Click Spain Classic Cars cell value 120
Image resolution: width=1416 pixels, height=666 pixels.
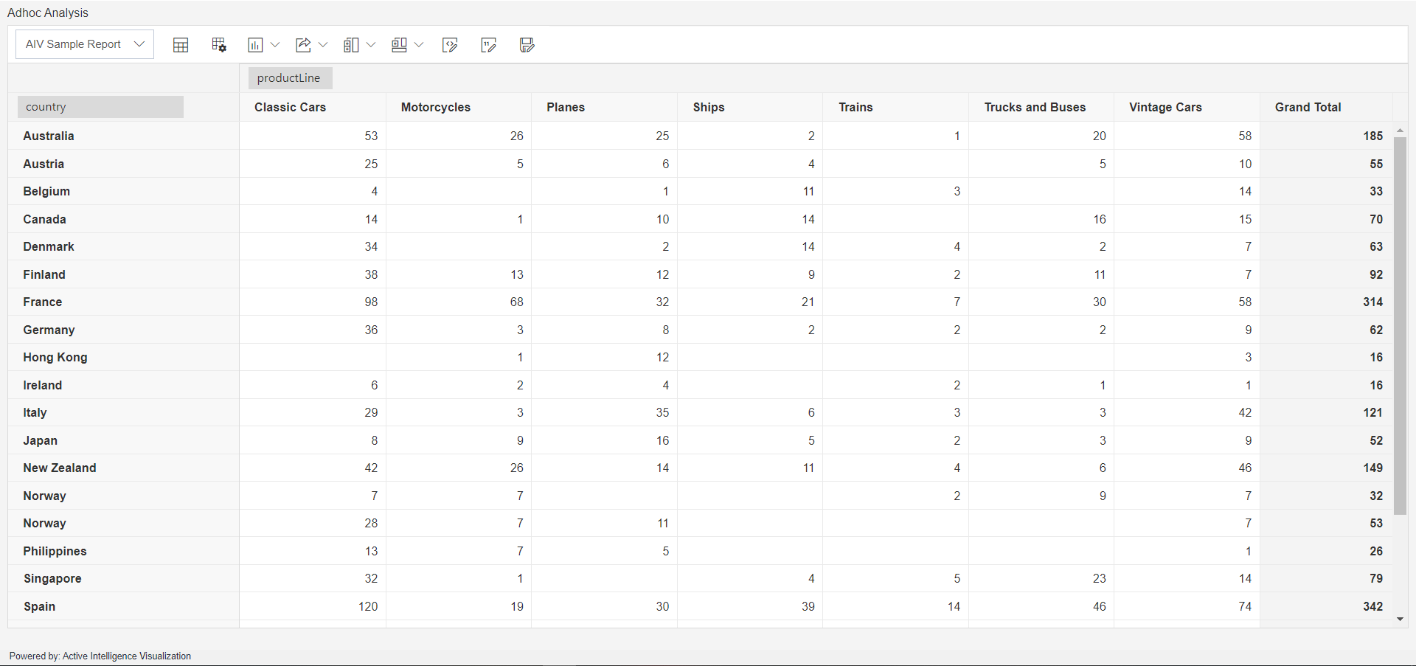pyautogui.click(x=368, y=607)
